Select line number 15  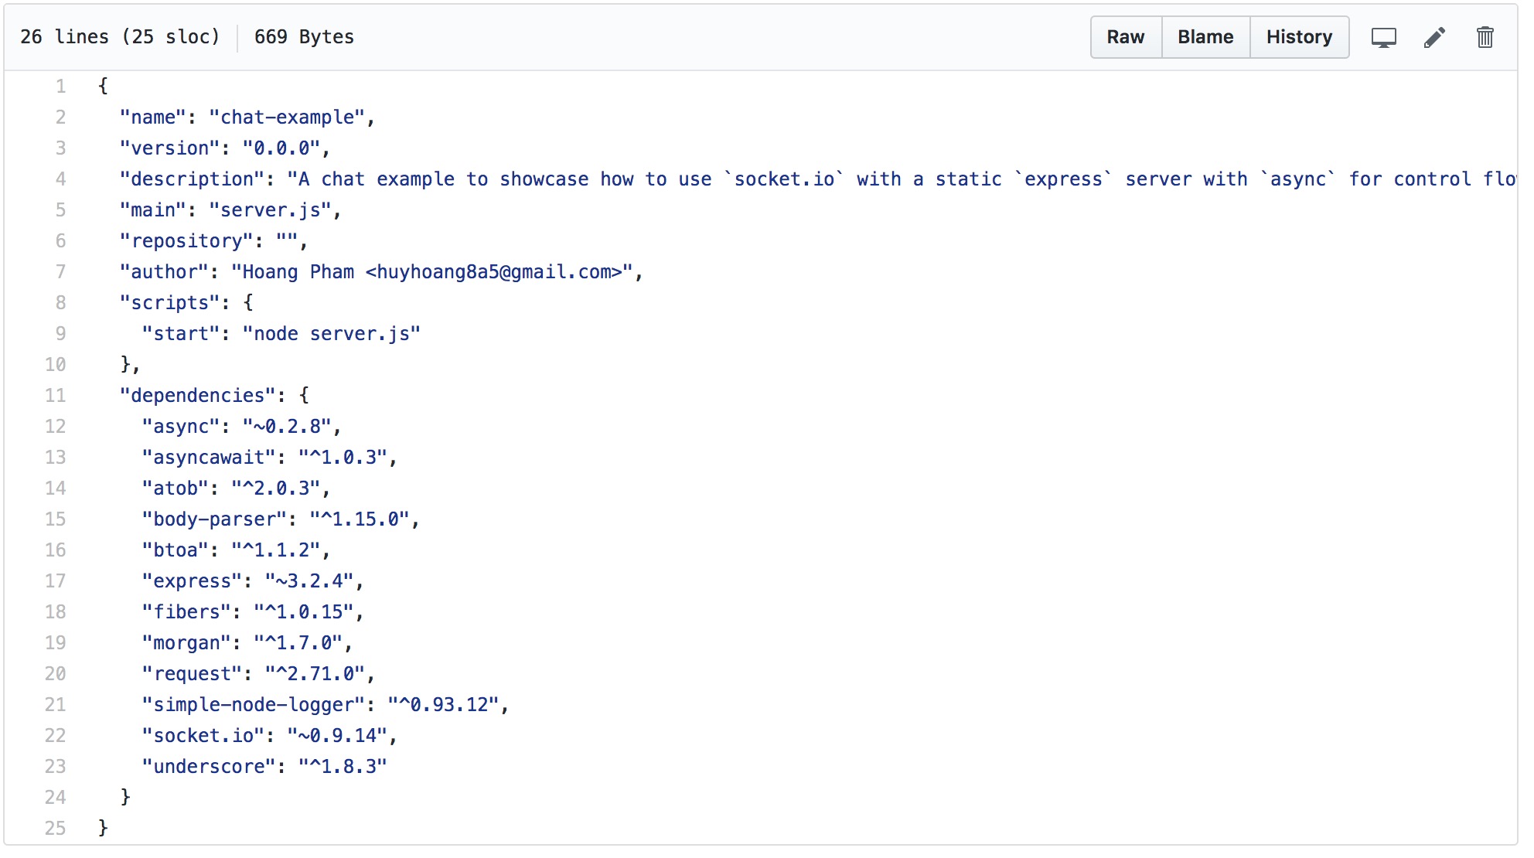56,519
